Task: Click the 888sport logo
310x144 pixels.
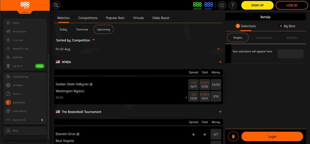Action: (x=25, y=5)
